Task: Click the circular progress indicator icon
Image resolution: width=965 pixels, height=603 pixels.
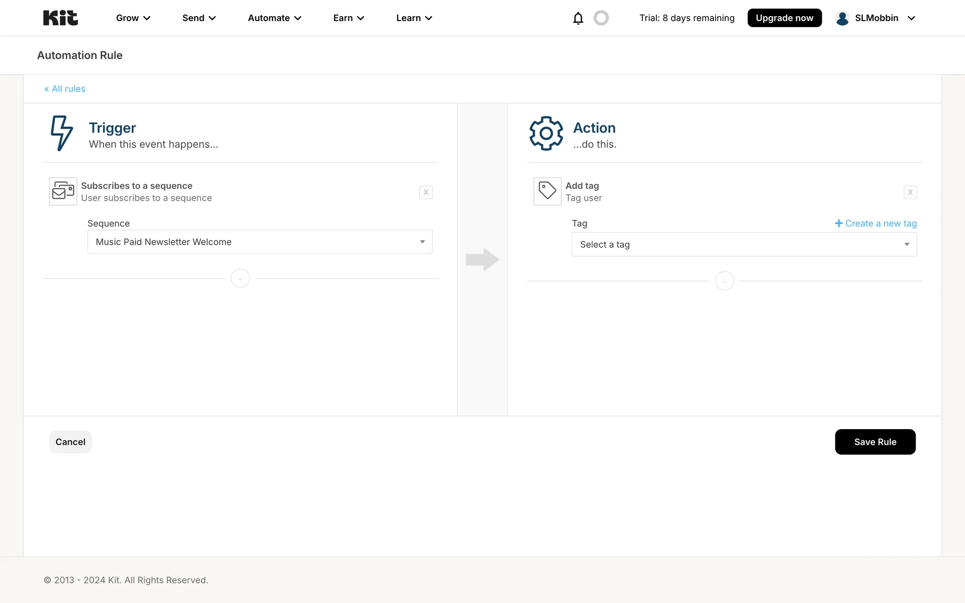Action: pos(601,18)
